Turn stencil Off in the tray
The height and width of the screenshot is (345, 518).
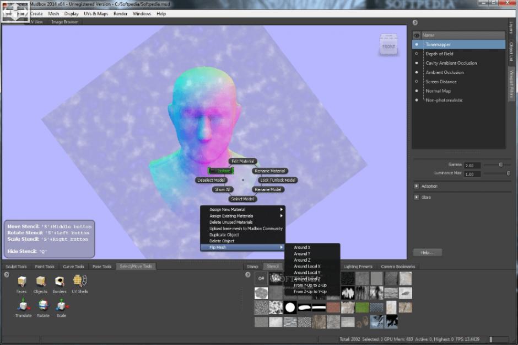coord(261,279)
